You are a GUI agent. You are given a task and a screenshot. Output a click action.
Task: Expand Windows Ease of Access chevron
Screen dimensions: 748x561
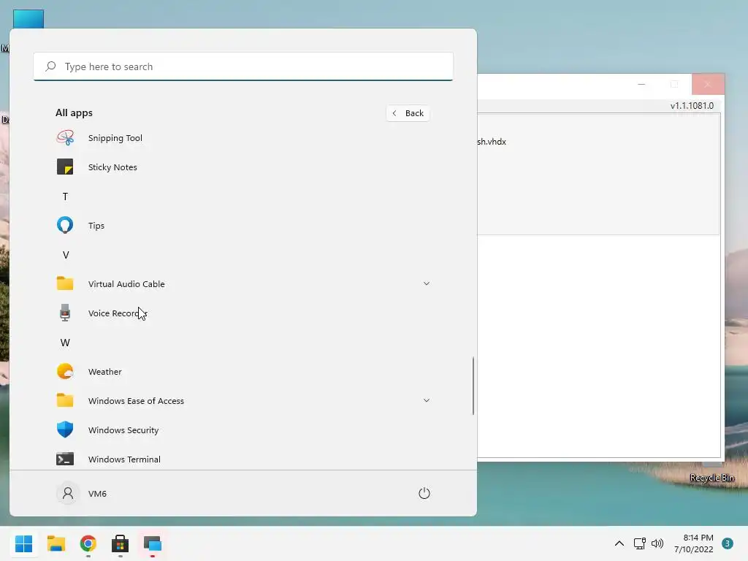tap(427, 400)
